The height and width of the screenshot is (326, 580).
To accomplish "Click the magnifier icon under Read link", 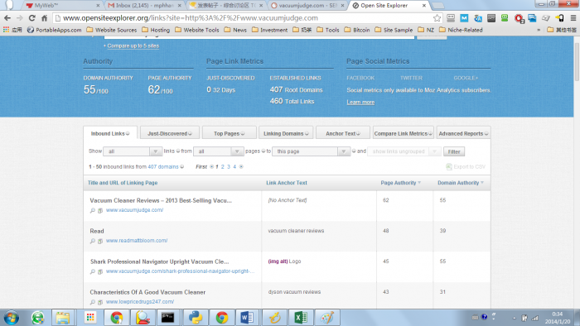I will click(93, 241).
